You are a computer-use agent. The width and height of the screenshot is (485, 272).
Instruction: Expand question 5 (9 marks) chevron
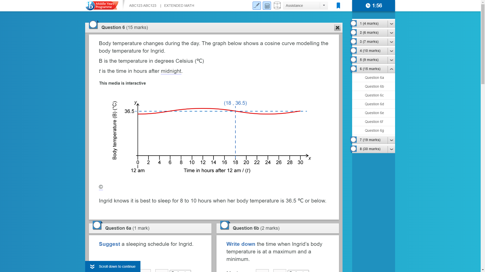point(391,60)
